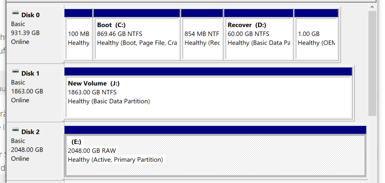Select the Recover (D:) partition
The height and width of the screenshot is (183, 385).
coord(259,38)
